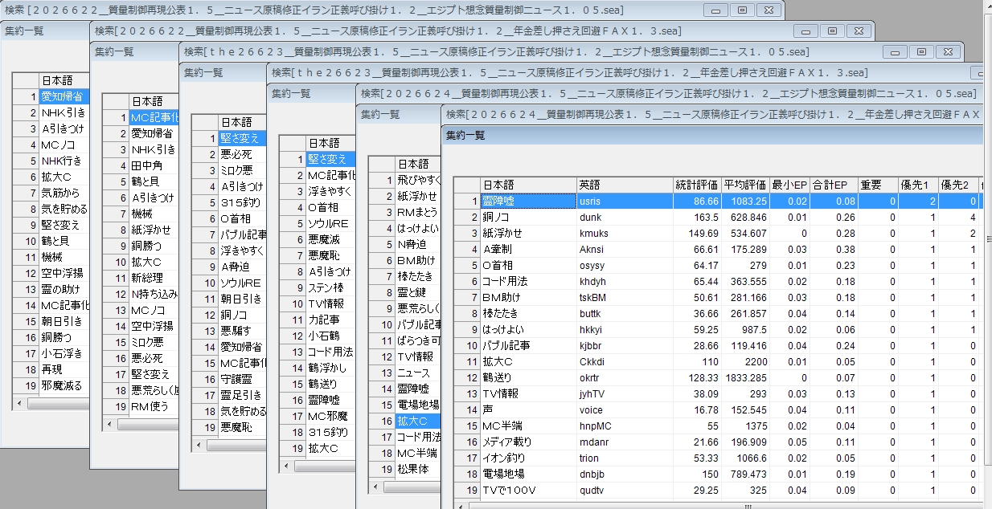Select the 'TVで100V' cell in the front table
This screenshot has width=992, height=509.
(x=528, y=491)
